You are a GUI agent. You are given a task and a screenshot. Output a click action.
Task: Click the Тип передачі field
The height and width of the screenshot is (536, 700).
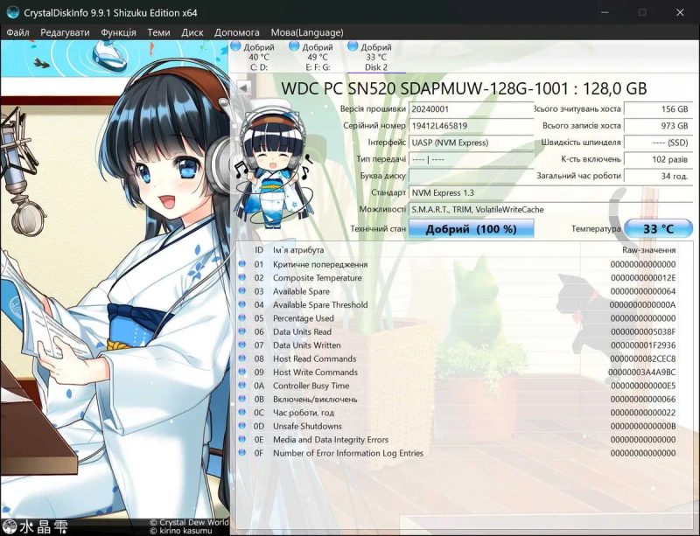(471, 159)
